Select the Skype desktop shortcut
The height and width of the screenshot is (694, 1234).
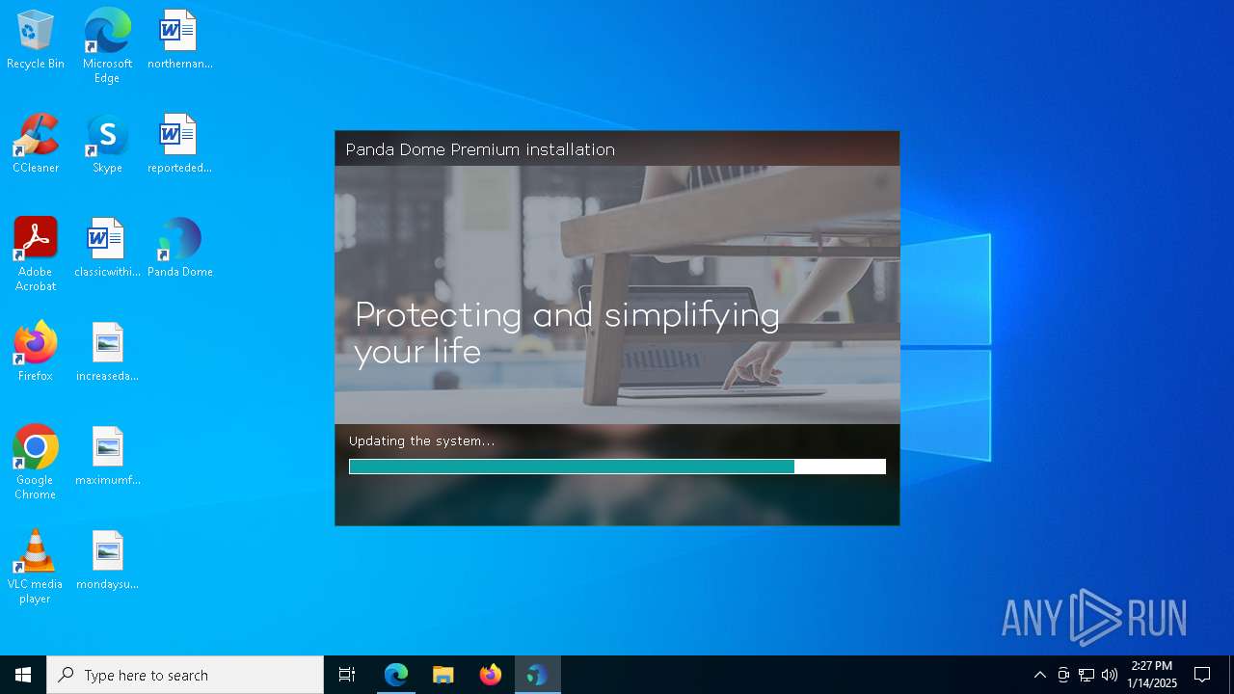click(x=107, y=145)
